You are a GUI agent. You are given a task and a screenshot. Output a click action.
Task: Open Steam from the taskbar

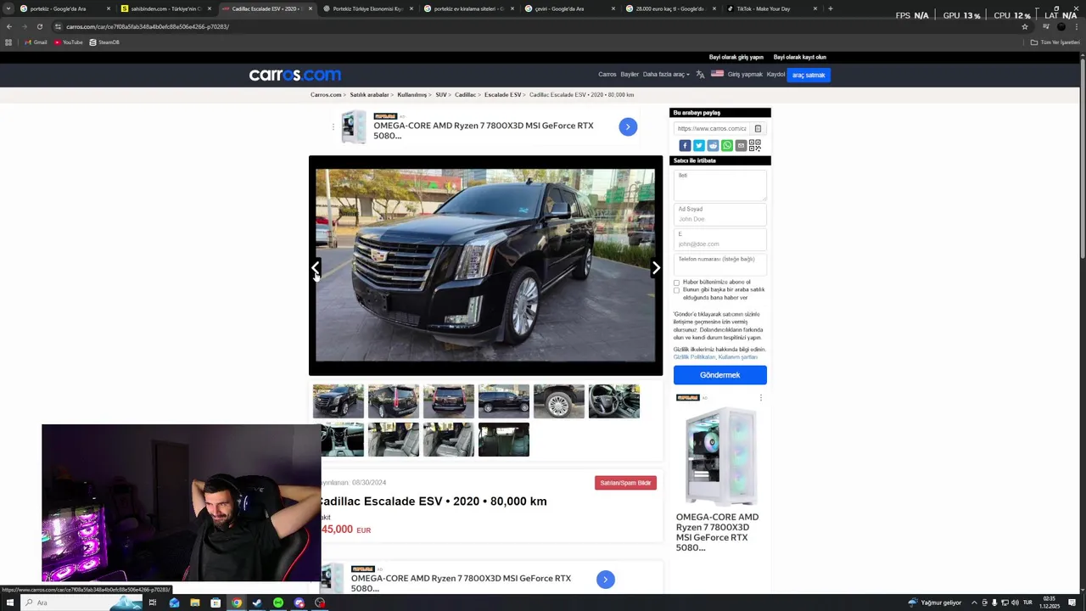[x=257, y=603]
